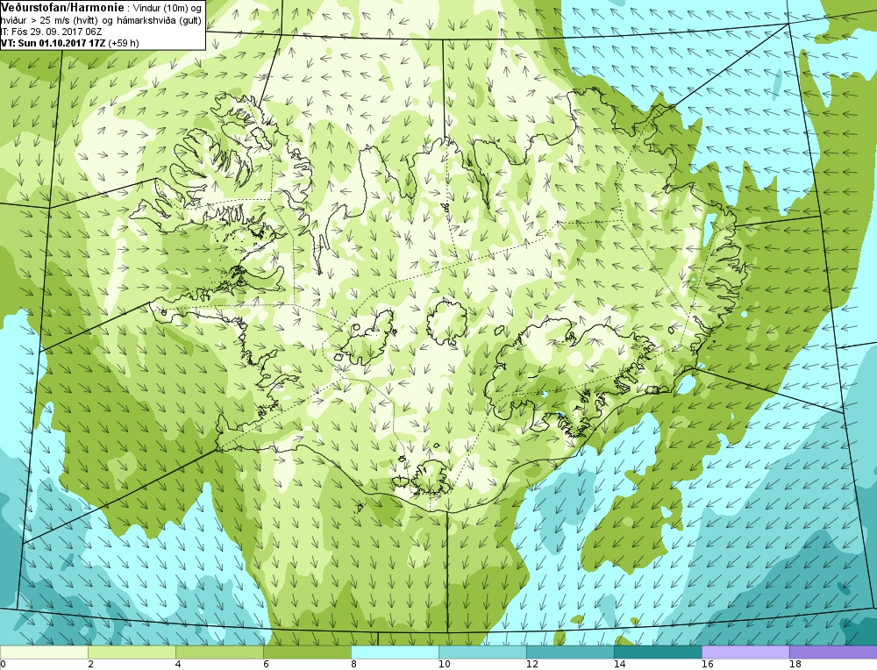Image resolution: width=877 pixels, height=670 pixels.
Task: Click the 'Vindur (10m) og' label
Action: tap(167, 9)
